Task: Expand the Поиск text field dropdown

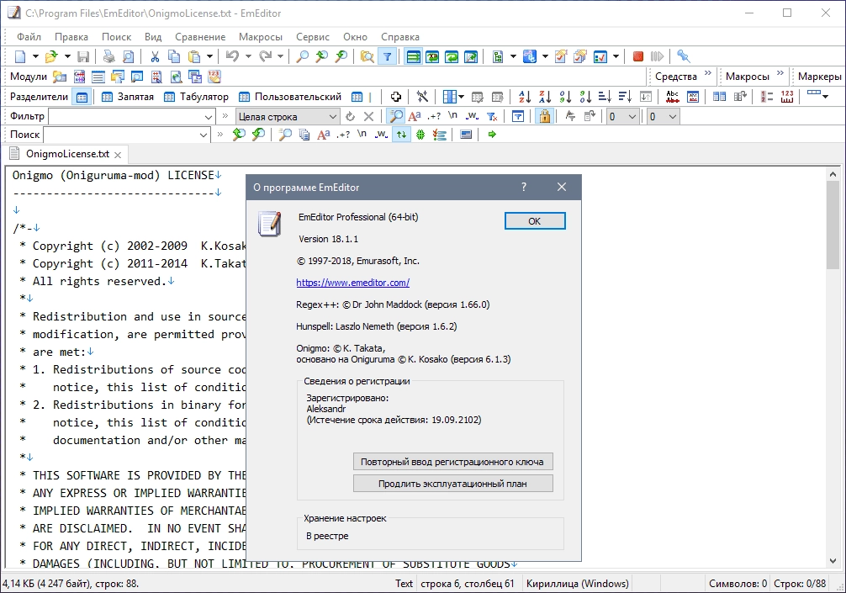Action: 204,135
